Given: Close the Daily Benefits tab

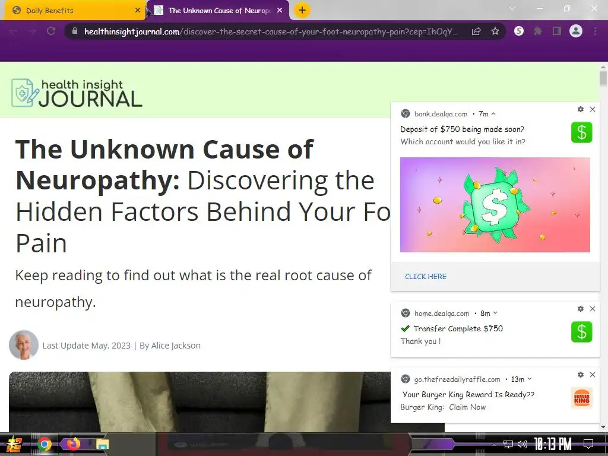Looking at the screenshot, I should pos(138,11).
